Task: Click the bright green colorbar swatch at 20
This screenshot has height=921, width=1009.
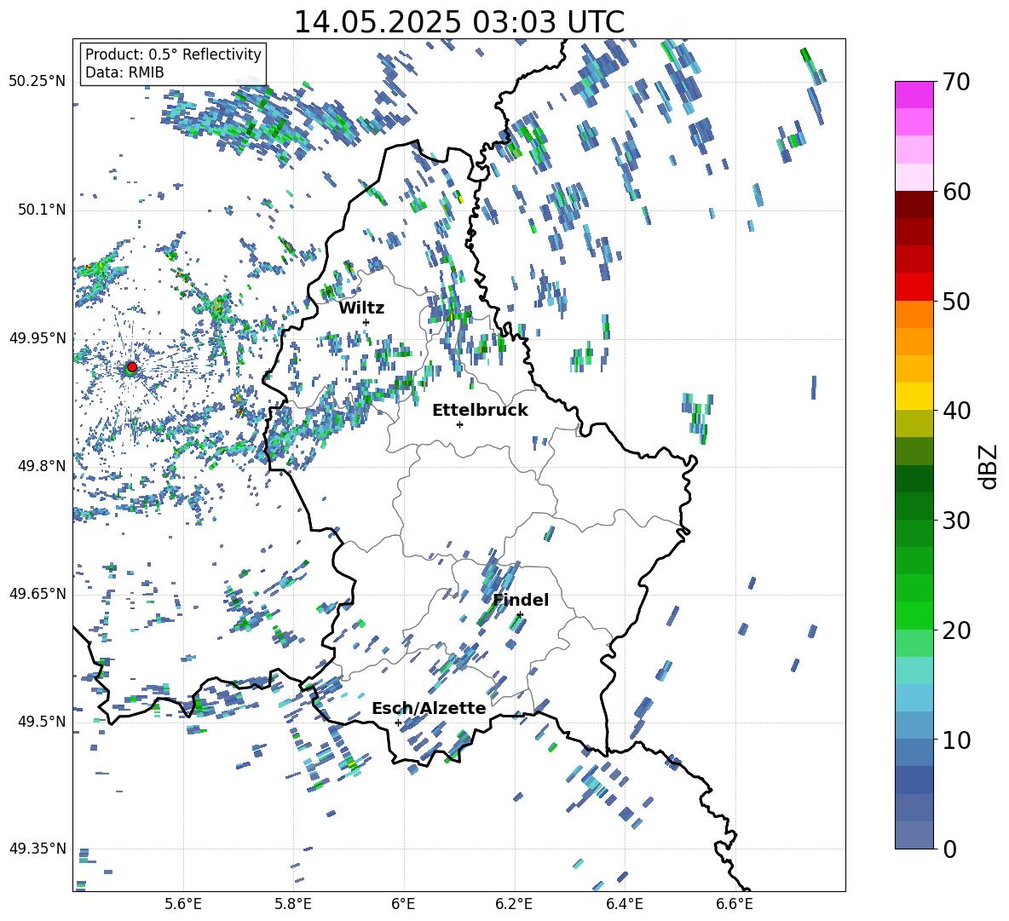Action: click(x=914, y=615)
